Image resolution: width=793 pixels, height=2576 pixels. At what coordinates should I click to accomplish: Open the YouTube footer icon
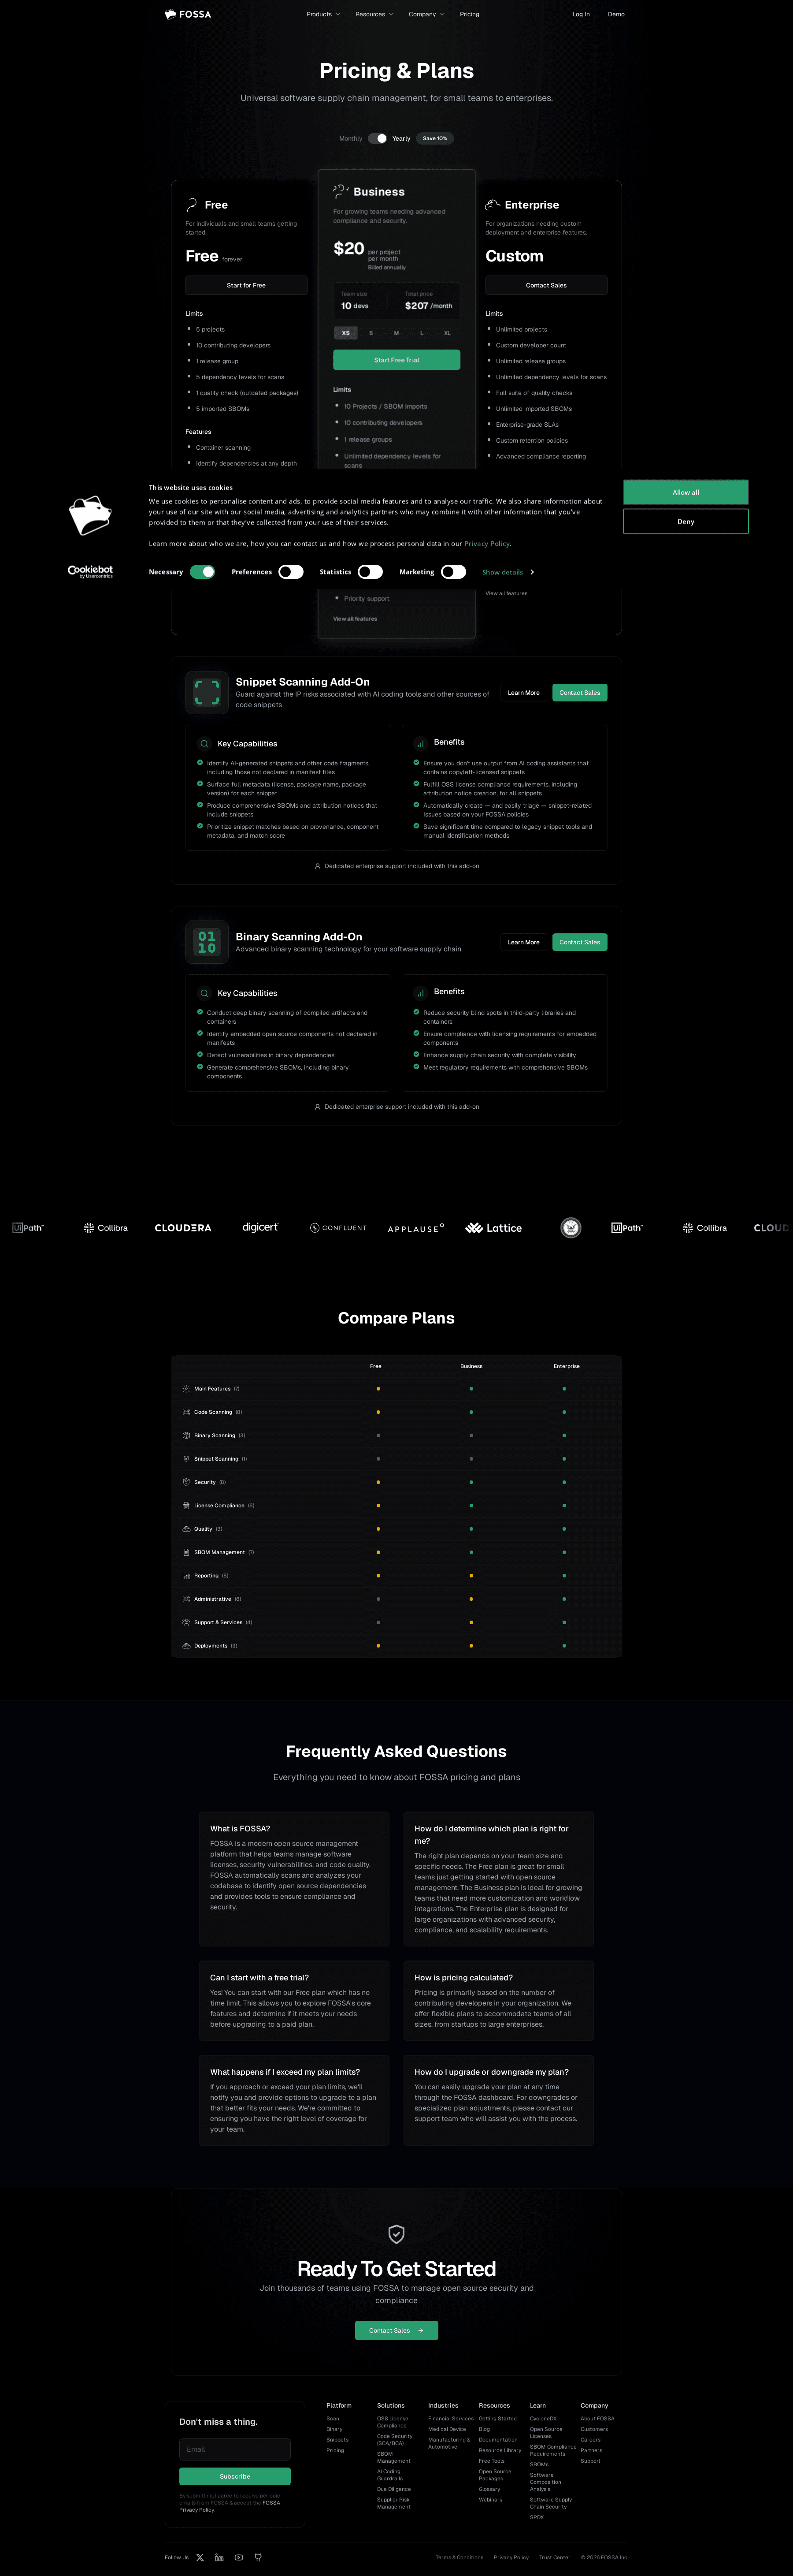[239, 2557]
